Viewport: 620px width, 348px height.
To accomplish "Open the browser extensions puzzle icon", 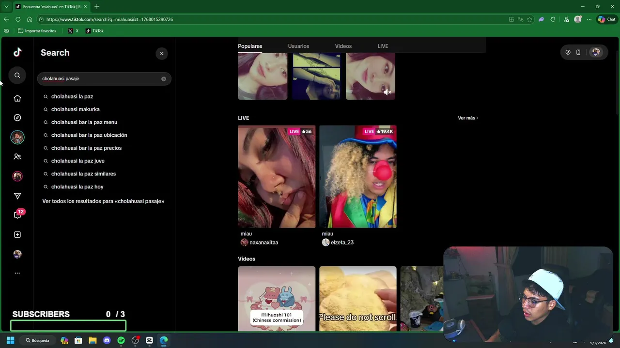I will click(x=553, y=19).
